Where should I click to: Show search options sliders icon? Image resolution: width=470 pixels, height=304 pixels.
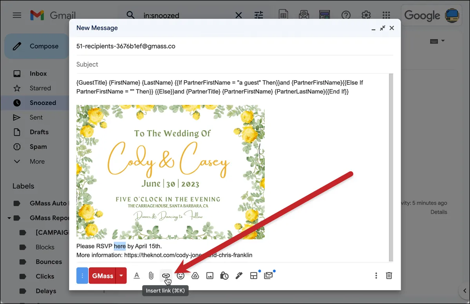(x=259, y=15)
